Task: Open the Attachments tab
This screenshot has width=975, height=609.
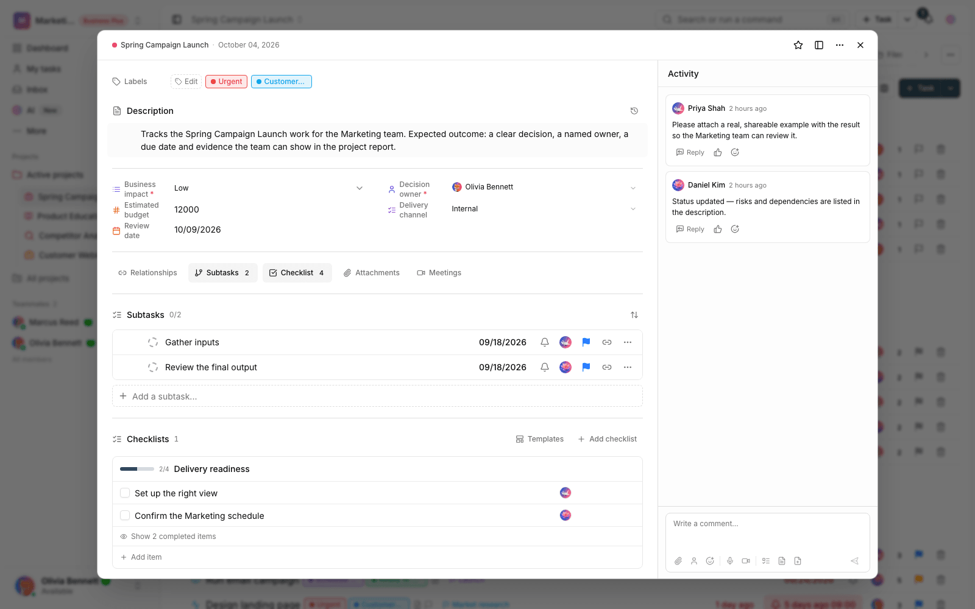Action: pos(371,273)
